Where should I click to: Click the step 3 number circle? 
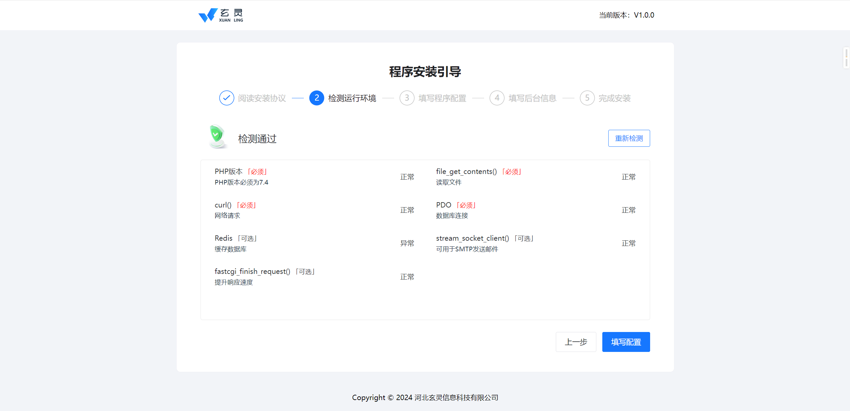407,98
